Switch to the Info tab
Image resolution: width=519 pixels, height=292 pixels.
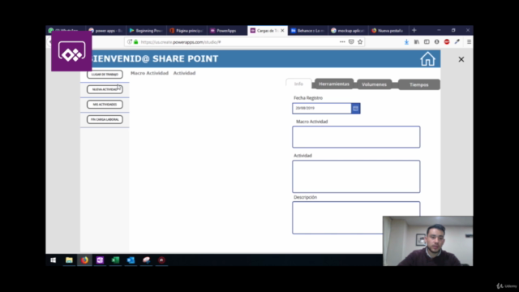298,84
